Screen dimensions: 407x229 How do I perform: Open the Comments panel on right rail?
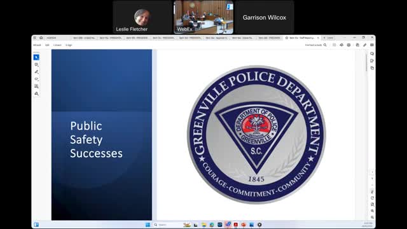372,53
